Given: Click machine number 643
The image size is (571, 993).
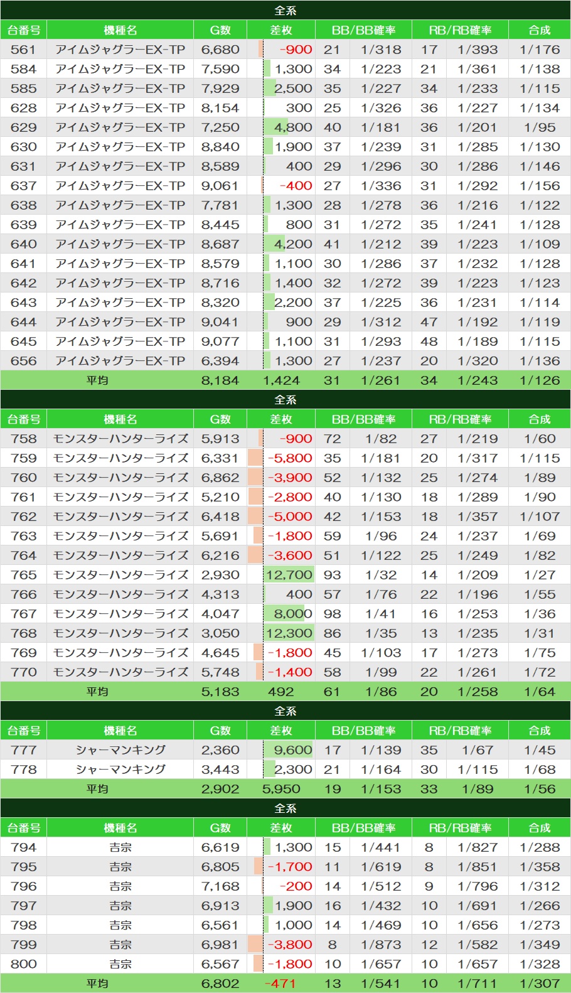Looking at the screenshot, I should 23,303.
